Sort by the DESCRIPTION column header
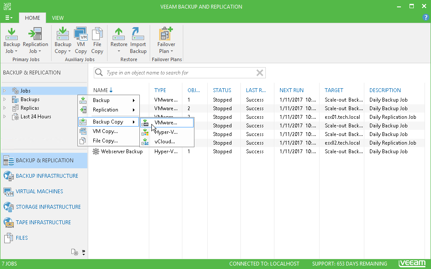Screen dimensions: 431x269 click(385, 90)
